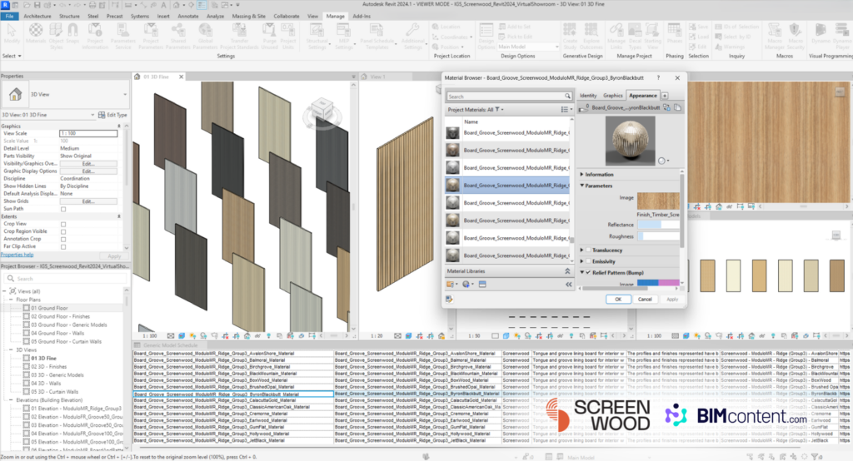
Task: Click the ViewCube in 3D view
Action: point(322,110)
